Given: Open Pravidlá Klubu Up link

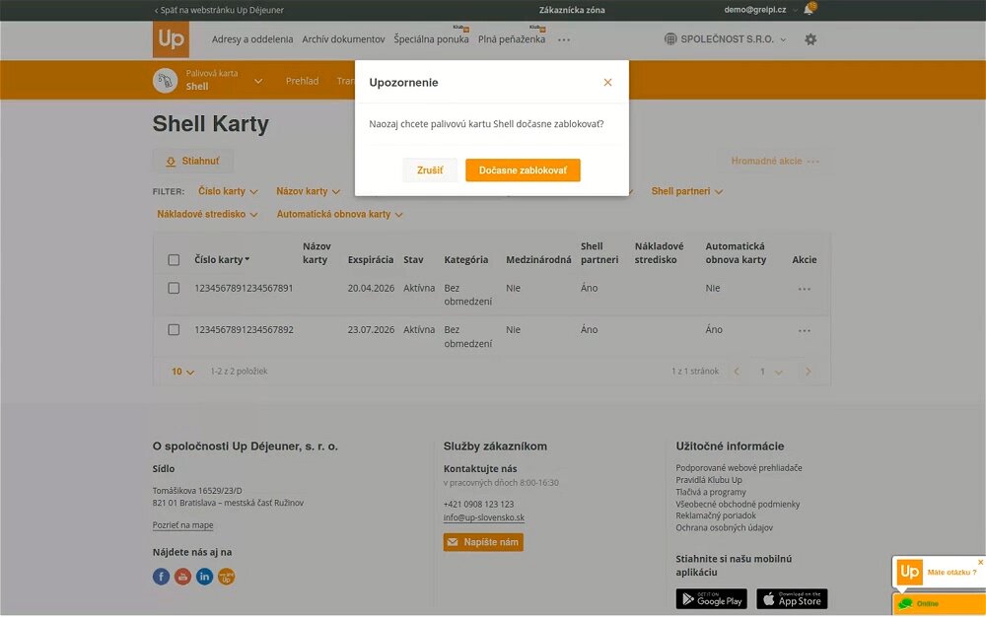Looking at the screenshot, I should tap(709, 480).
